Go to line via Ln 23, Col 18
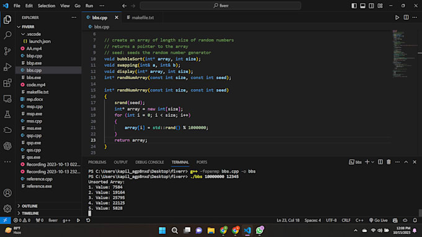Image resolution: width=422 pixels, height=237 pixels. (x=288, y=220)
